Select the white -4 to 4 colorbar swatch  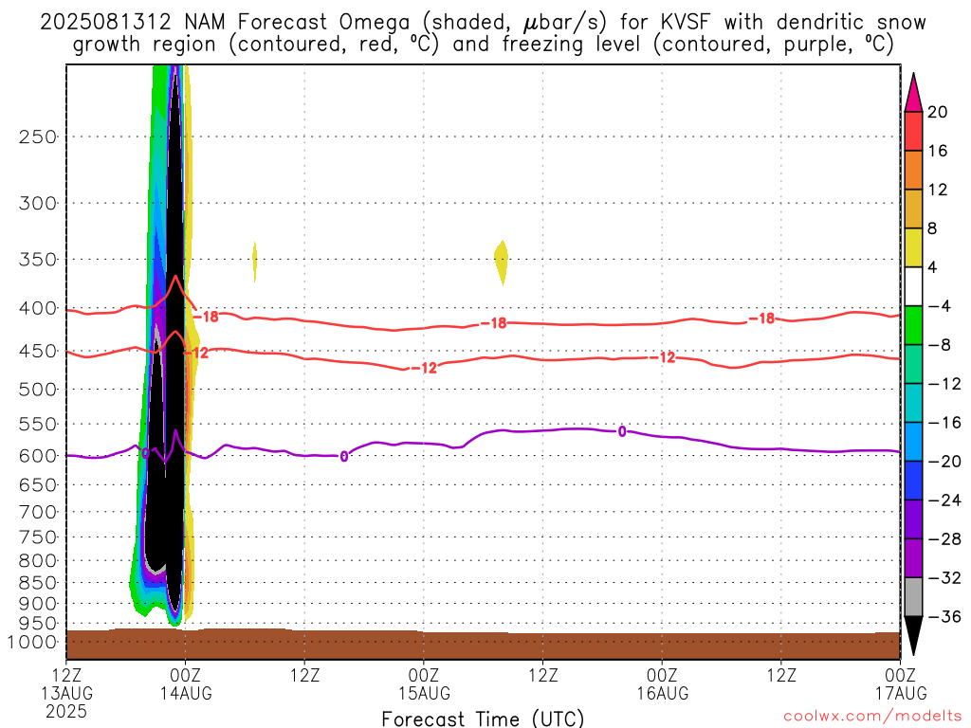(913, 286)
